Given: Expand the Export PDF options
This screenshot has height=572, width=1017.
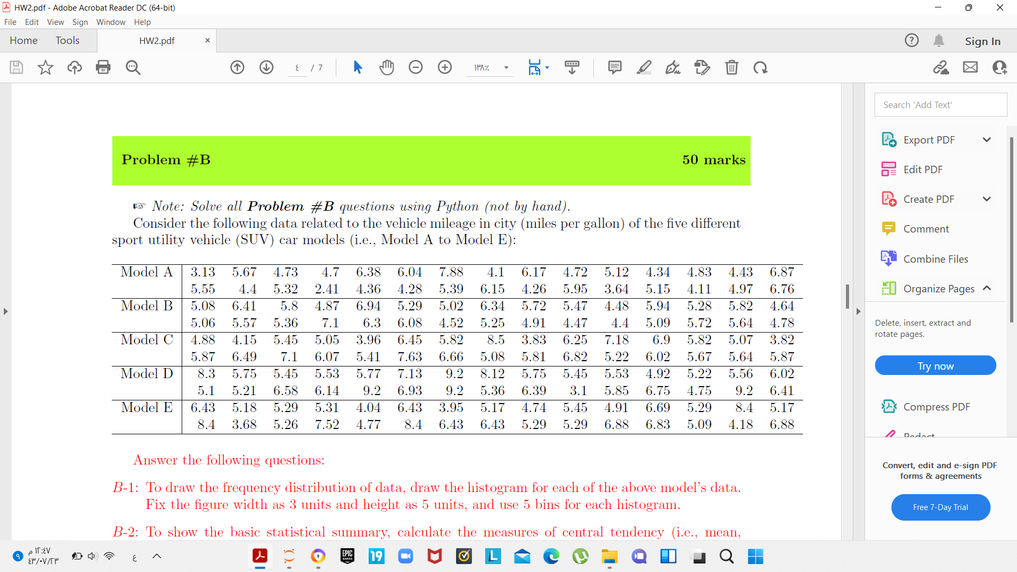Looking at the screenshot, I should click(986, 140).
